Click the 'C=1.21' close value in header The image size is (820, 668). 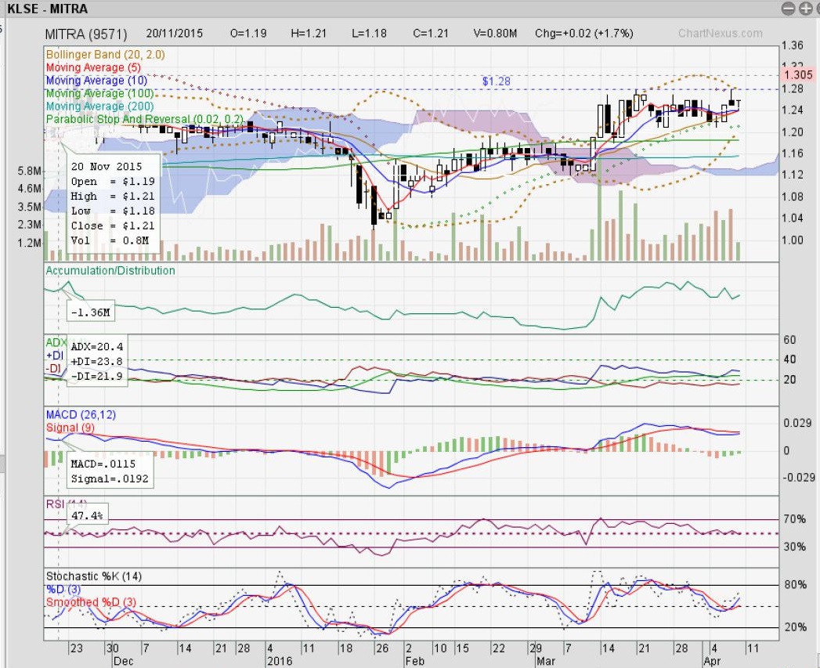pyautogui.click(x=431, y=34)
